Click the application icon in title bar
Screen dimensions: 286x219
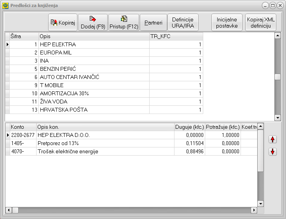point(5,5)
